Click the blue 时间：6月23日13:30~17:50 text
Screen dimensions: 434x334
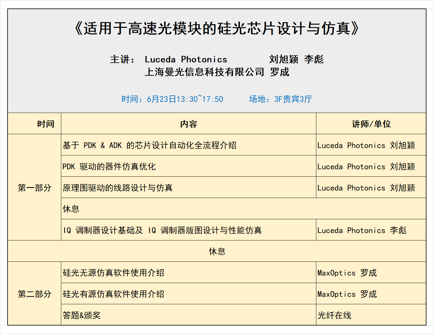coord(172,99)
